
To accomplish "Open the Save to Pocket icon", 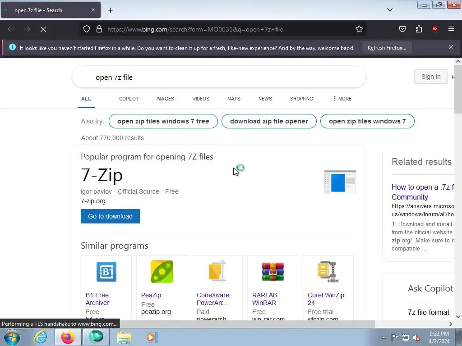I will (402, 29).
